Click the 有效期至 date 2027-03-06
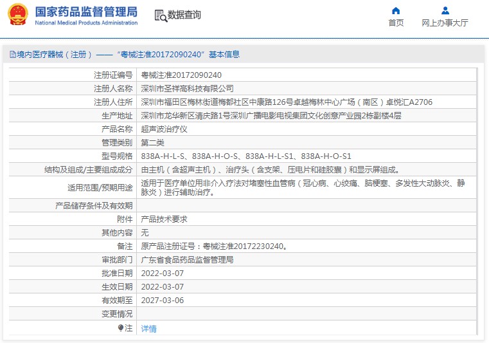The height and width of the screenshot is (343, 489). pos(162,301)
